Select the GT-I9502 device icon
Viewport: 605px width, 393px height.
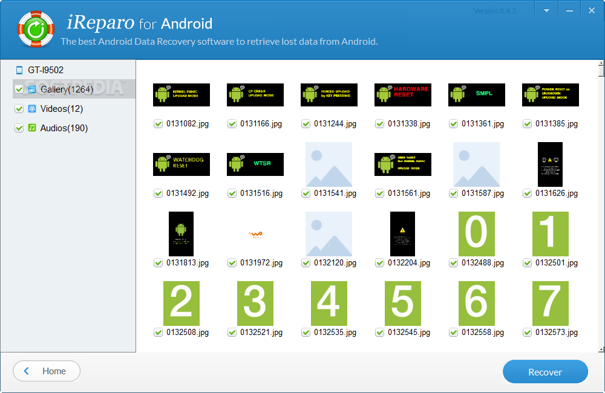click(x=19, y=70)
